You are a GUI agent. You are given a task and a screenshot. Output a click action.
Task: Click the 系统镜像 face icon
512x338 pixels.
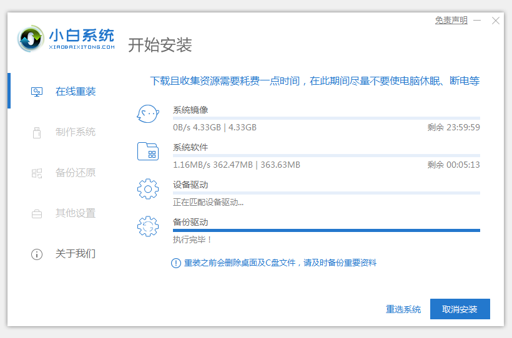[148, 114]
